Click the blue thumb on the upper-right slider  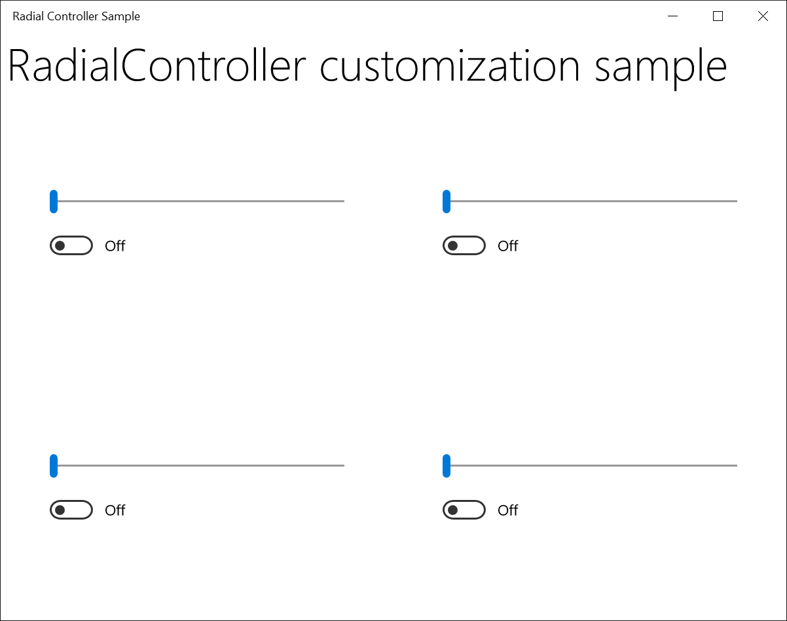(447, 201)
